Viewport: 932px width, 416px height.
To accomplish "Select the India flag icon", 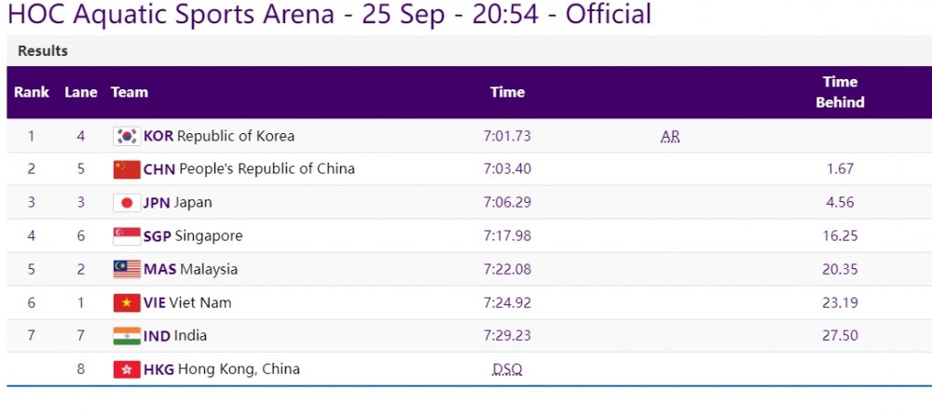I will pyautogui.click(x=127, y=336).
